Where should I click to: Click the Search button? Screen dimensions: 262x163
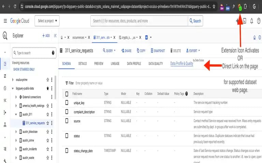pos(195,21)
